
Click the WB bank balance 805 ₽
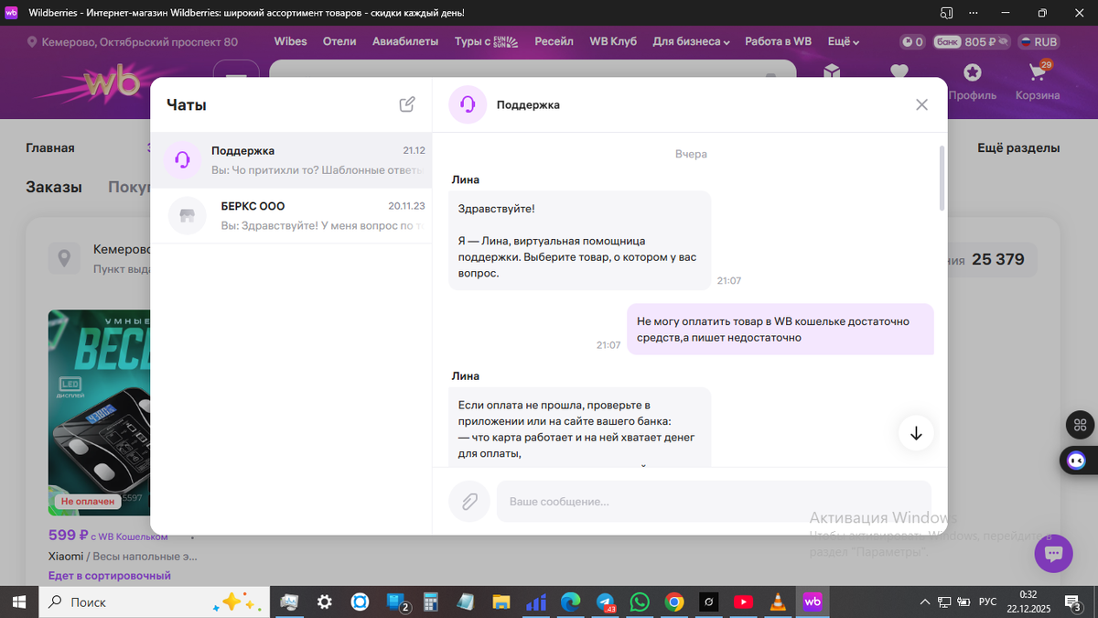(x=971, y=42)
